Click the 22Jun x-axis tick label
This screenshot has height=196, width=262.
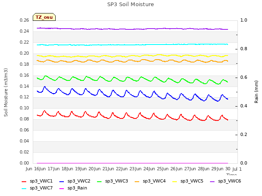pos(122,169)
